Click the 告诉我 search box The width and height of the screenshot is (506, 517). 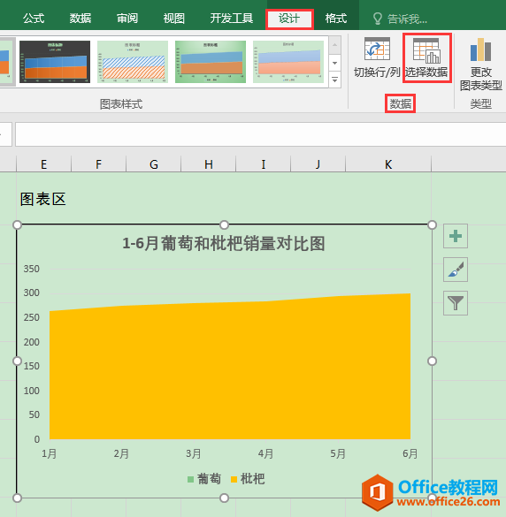point(407,19)
